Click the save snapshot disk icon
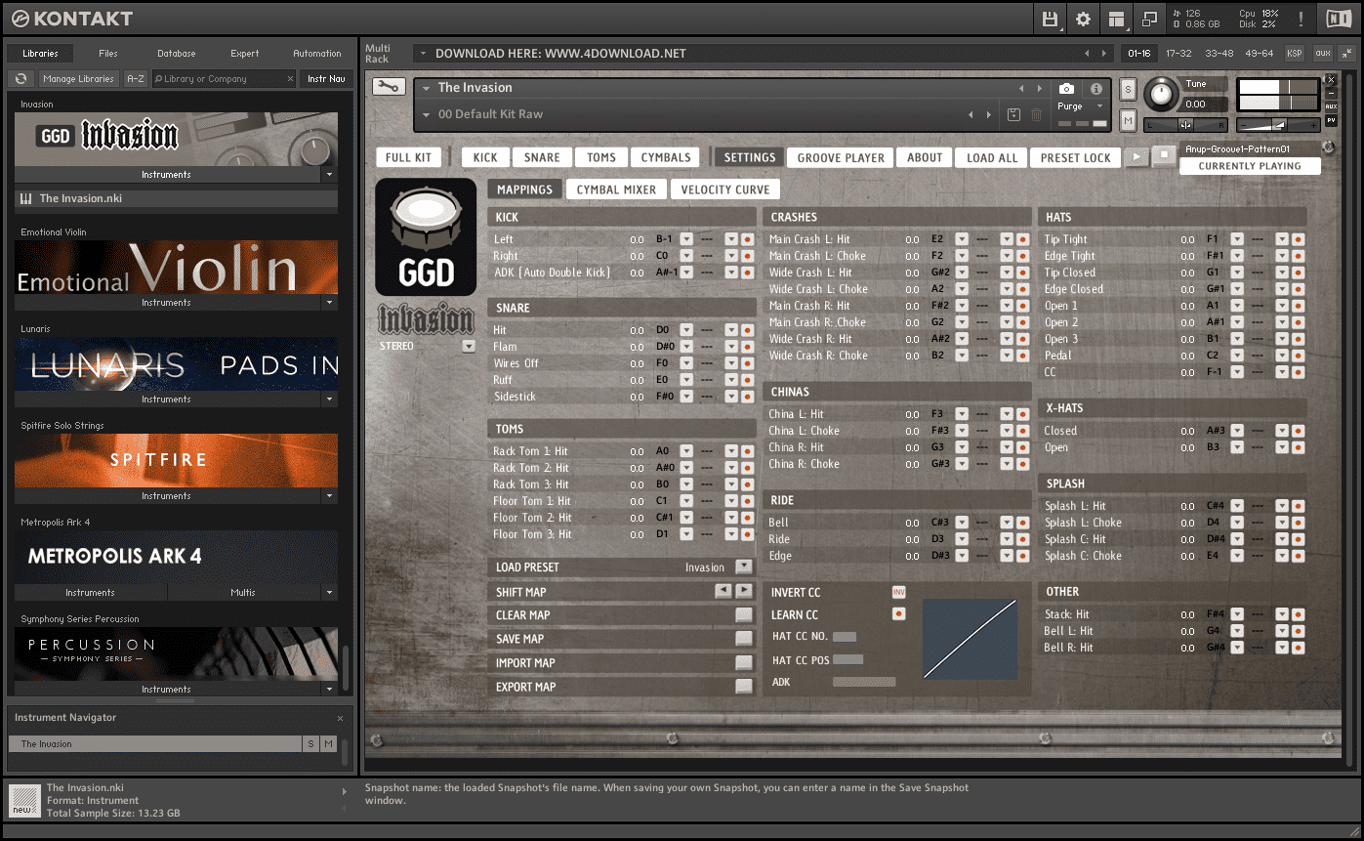The height and width of the screenshot is (841, 1364). 1013,115
